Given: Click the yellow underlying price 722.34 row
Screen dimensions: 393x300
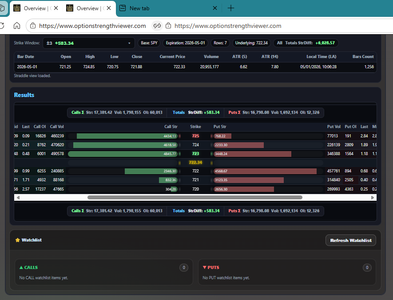Looking at the screenshot, I should 195,163.
